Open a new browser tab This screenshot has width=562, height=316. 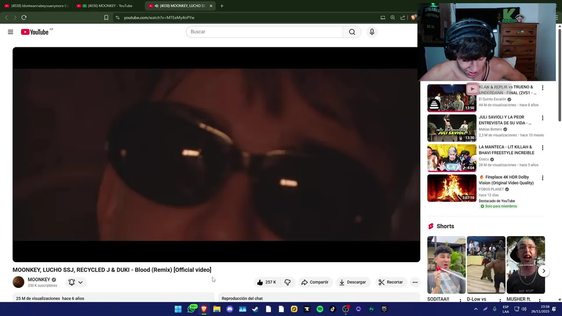pos(222,6)
